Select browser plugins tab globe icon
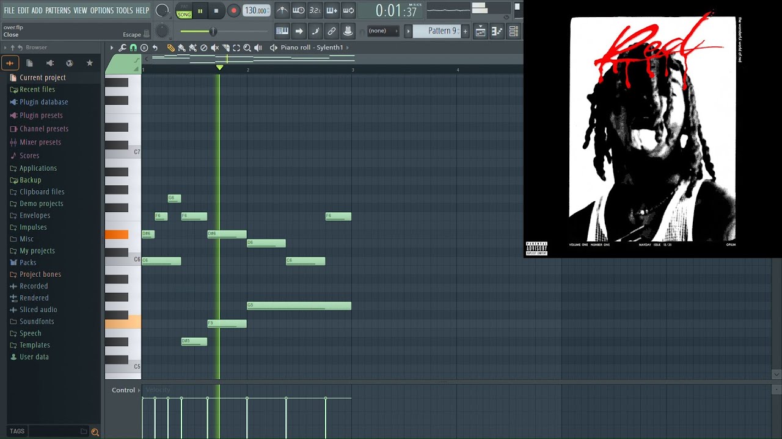 70,63
